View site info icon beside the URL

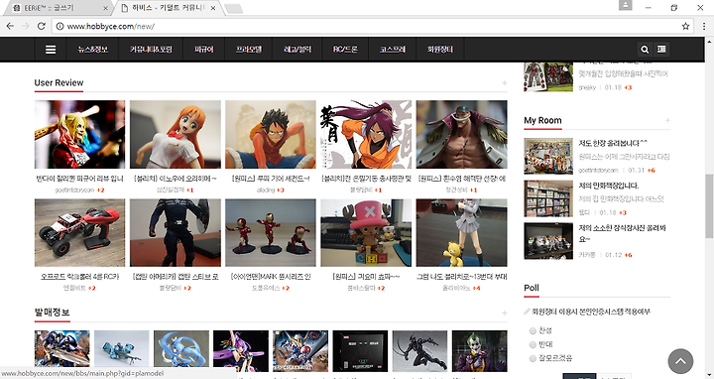59,26
